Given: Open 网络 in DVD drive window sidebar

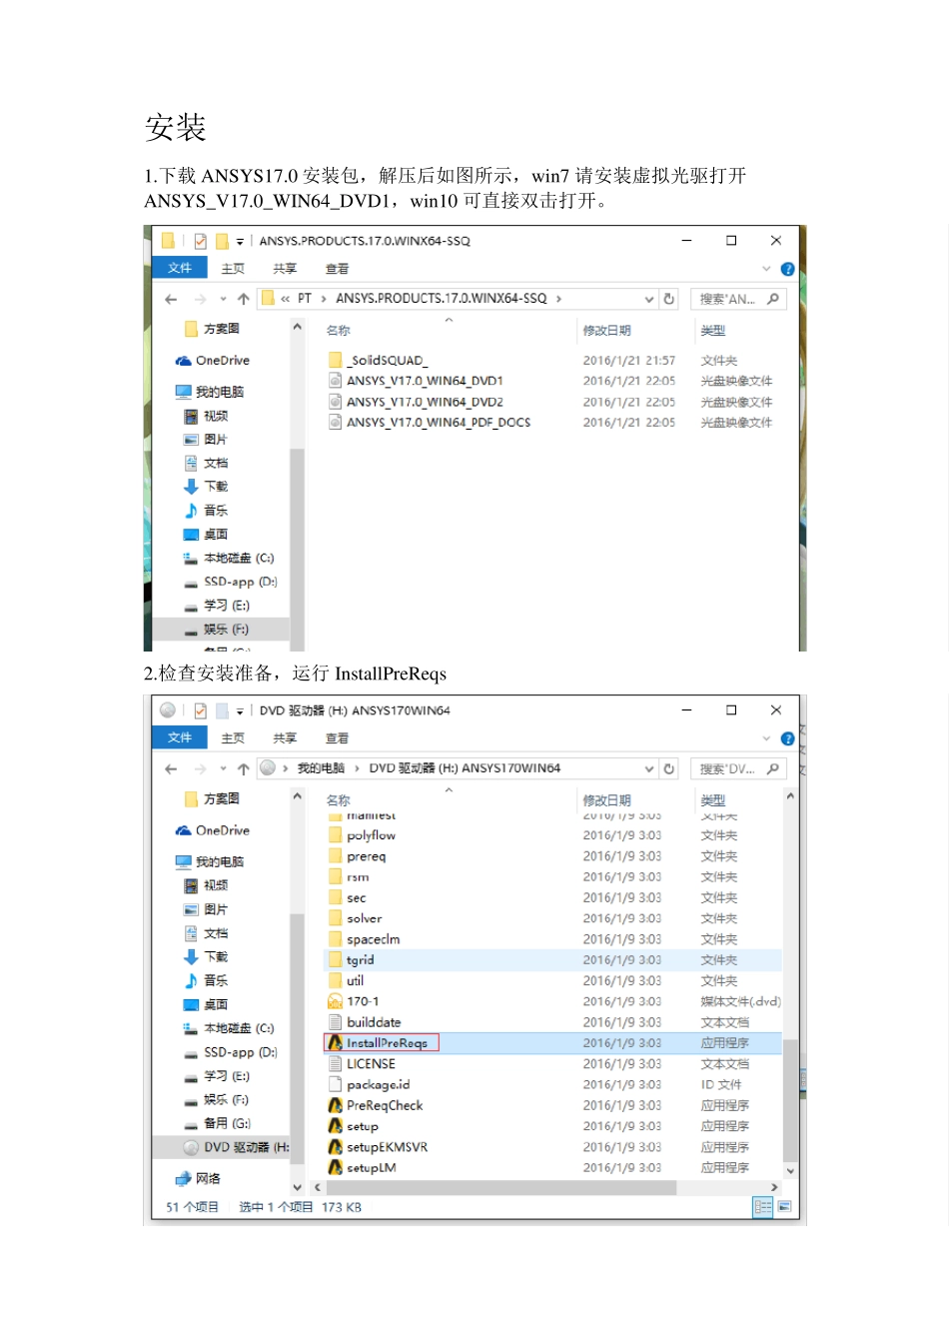Looking at the screenshot, I should [199, 1179].
